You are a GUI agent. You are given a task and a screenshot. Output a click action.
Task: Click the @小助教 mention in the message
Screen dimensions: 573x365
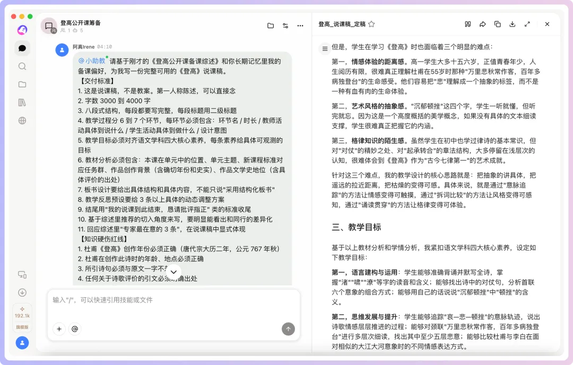point(92,61)
